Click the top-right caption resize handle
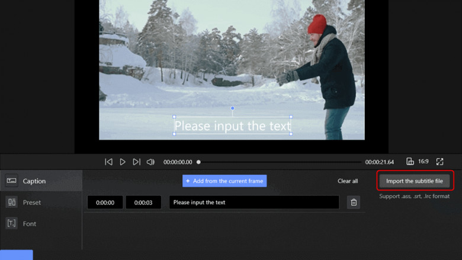Screen dimensions: 462x260 click(x=291, y=117)
